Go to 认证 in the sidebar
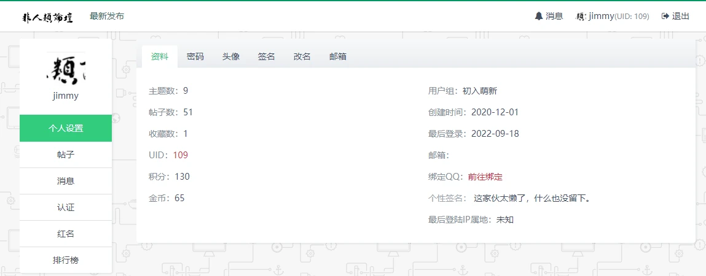 [x=66, y=207]
